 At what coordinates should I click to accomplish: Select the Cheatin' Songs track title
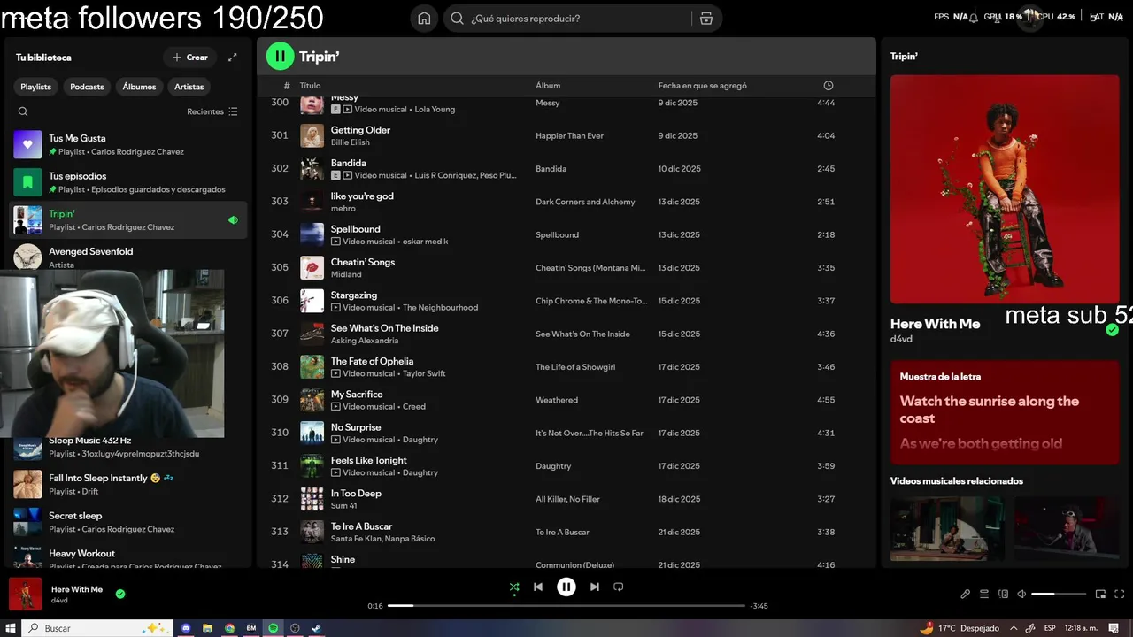coord(363,262)
